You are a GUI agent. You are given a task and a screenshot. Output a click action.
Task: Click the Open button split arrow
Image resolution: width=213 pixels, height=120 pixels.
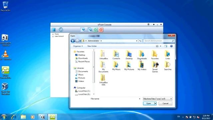155,104
